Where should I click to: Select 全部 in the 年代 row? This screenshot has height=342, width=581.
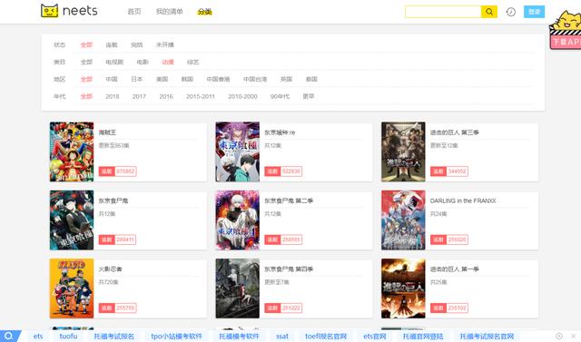click(x=86, y=96)
